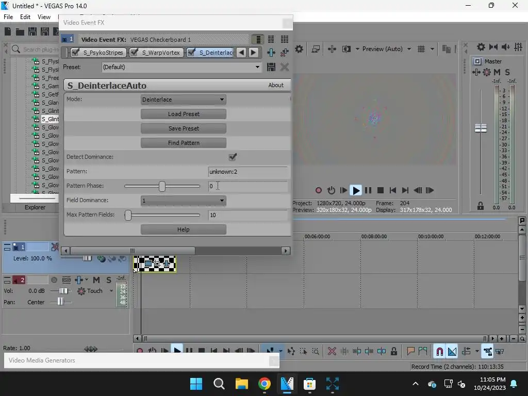The image size is (528, 396).
Task: Click the Split Screen View icon
Action: coord(346,49)
